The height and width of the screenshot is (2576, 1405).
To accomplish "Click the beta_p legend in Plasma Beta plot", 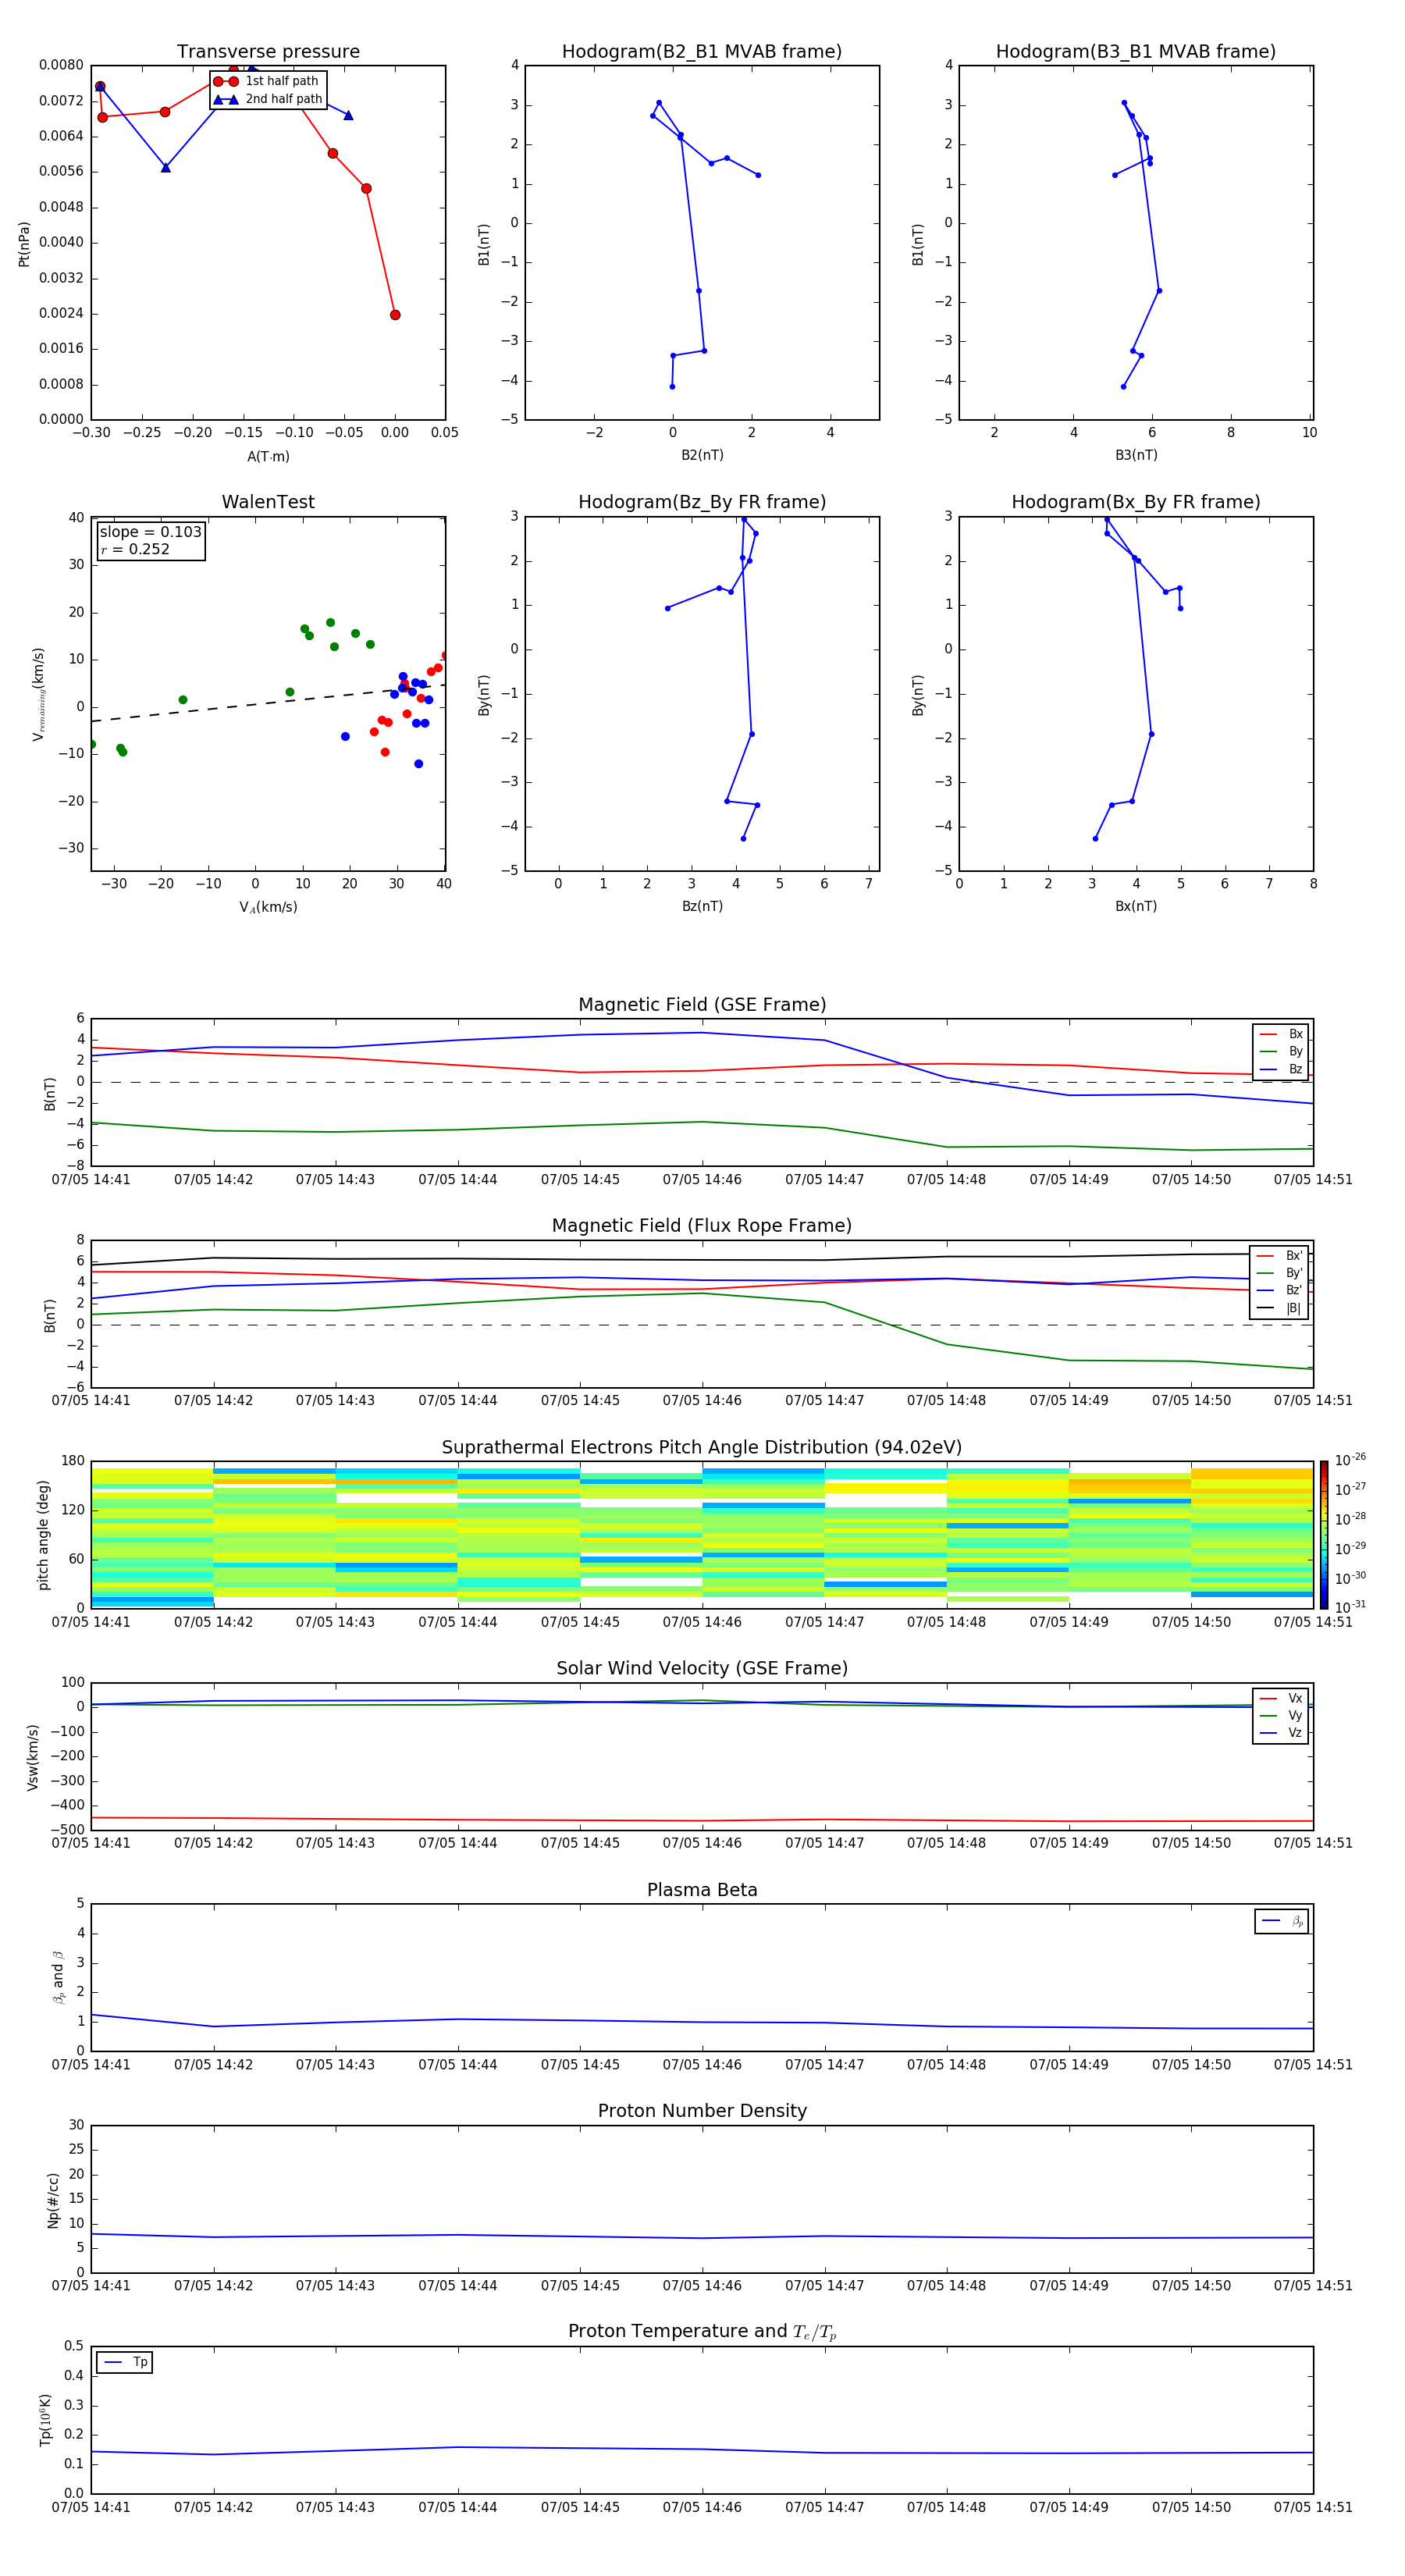I will [1282, 1921].
